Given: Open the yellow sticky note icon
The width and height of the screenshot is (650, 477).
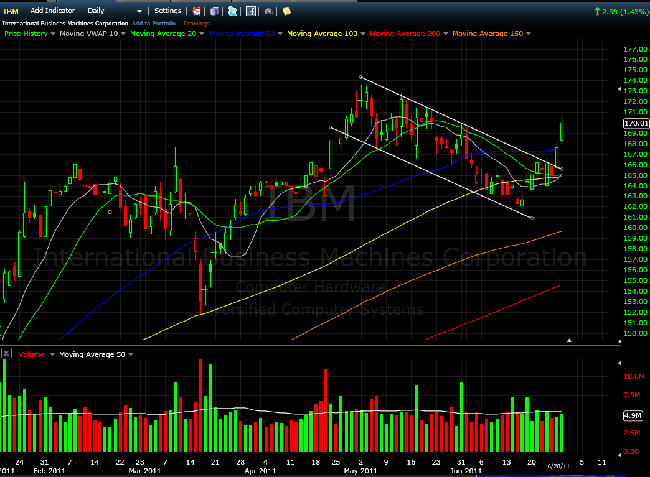Looking at the screenshot, I should pyautogui.click(x=286, y=11).
